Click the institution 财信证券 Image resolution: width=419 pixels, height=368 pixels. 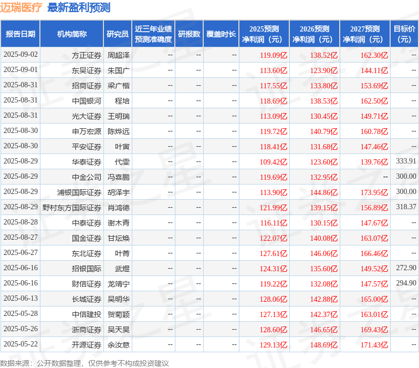[x=87, y=284]
